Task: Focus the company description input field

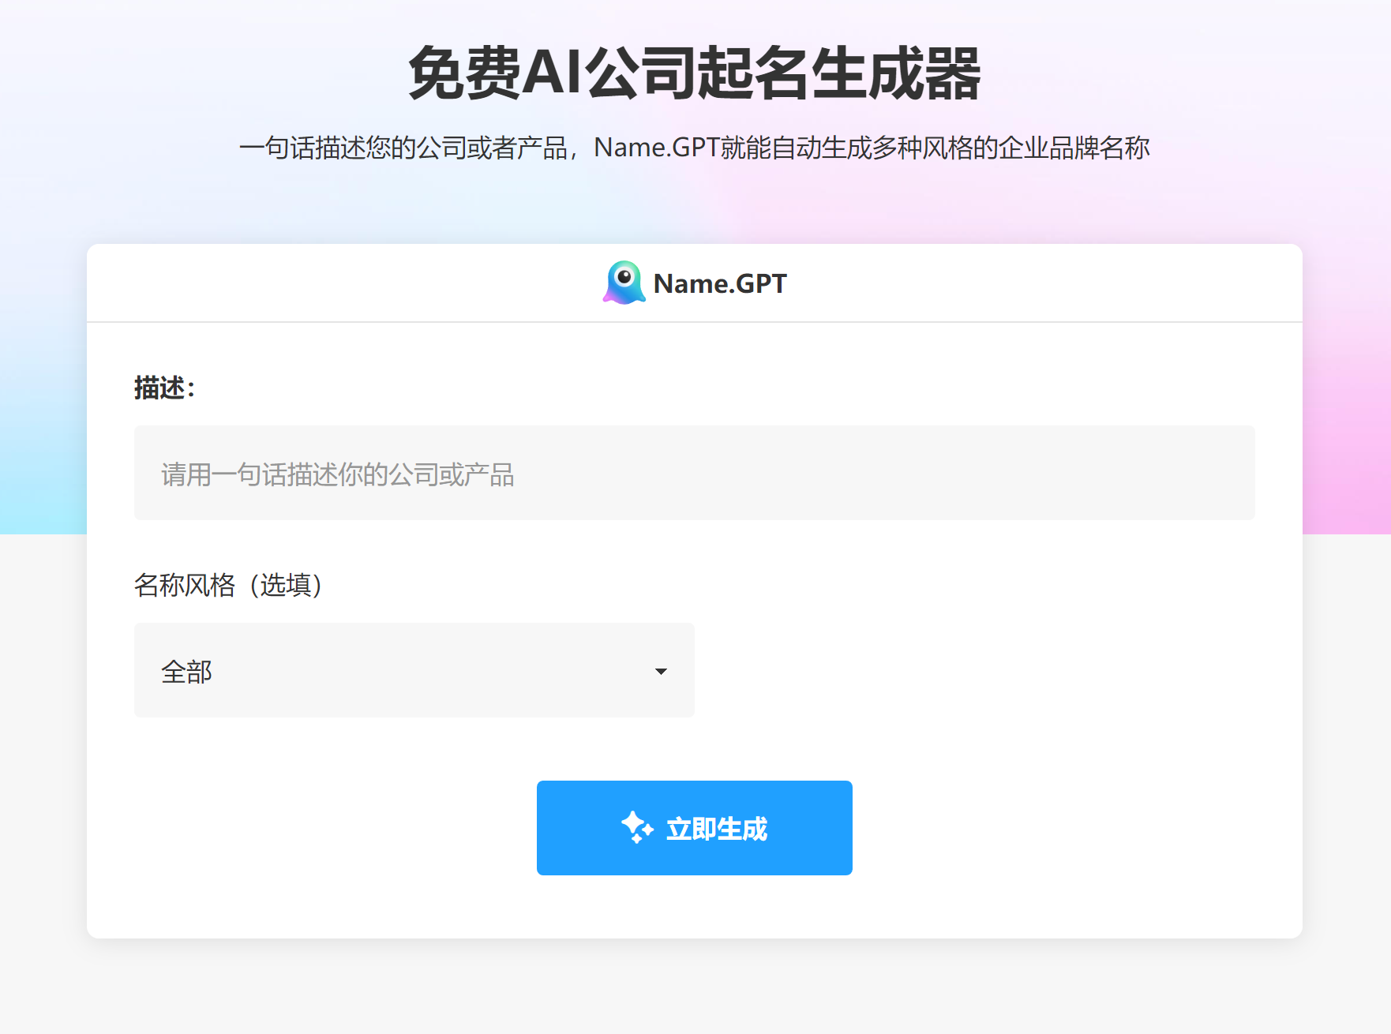Action: coord(695,473)
